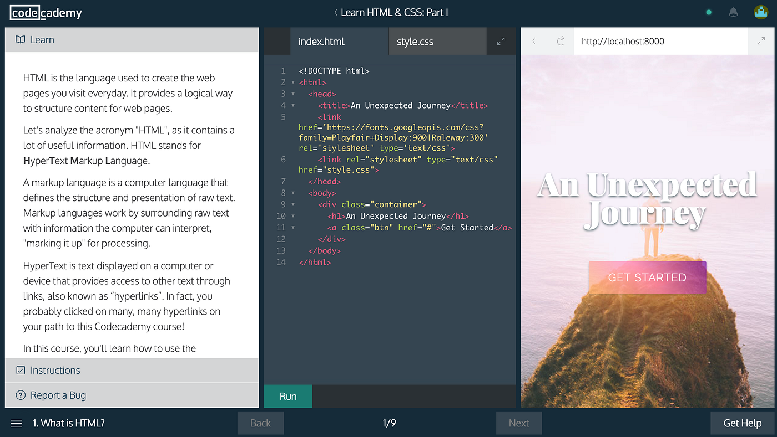777x437 pixels.
Task: Expand the code editor to fullscreen
Action: click(501, 41)
